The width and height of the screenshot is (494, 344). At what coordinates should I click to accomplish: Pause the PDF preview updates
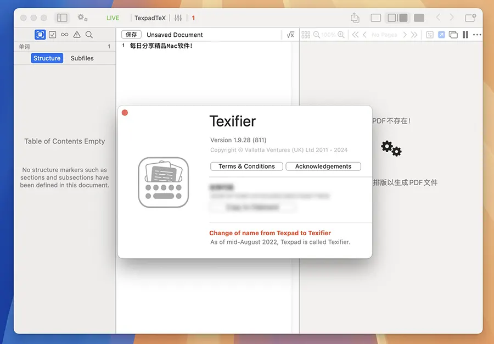click(465, 35)
